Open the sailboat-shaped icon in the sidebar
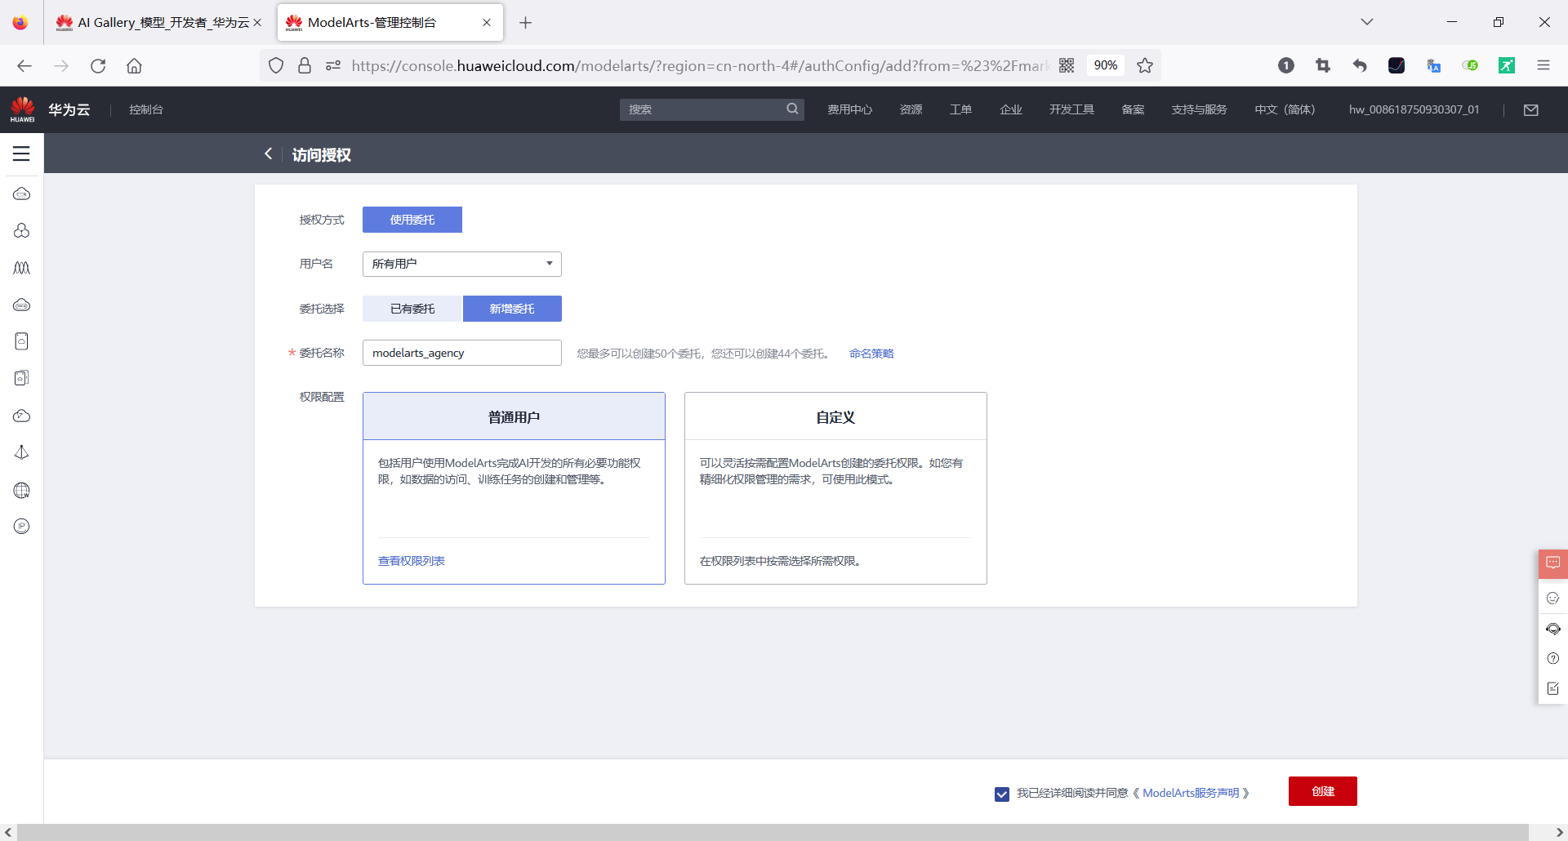 (22, 452)
